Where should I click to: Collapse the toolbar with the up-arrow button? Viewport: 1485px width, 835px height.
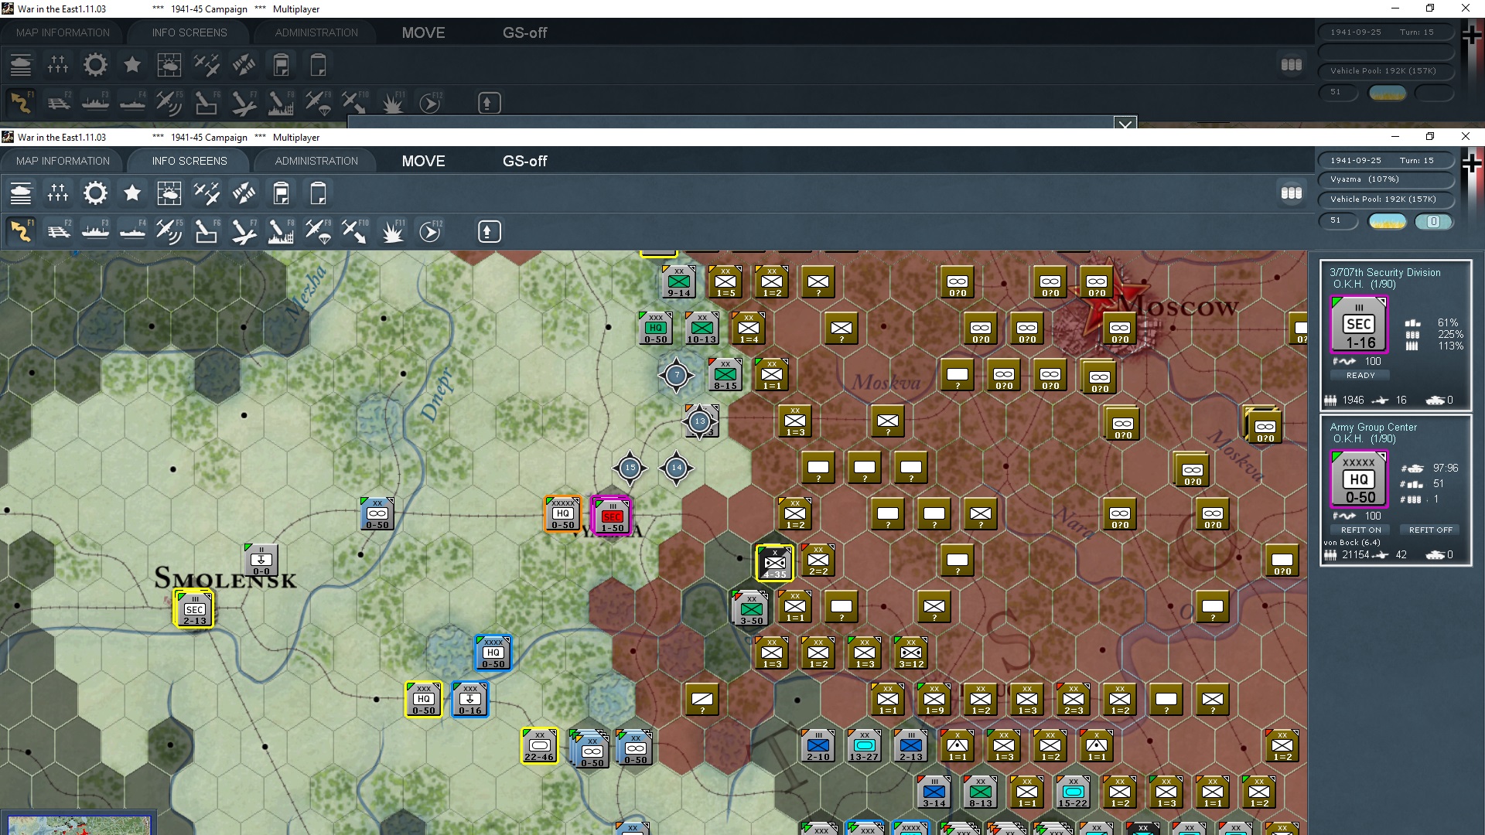489,231
